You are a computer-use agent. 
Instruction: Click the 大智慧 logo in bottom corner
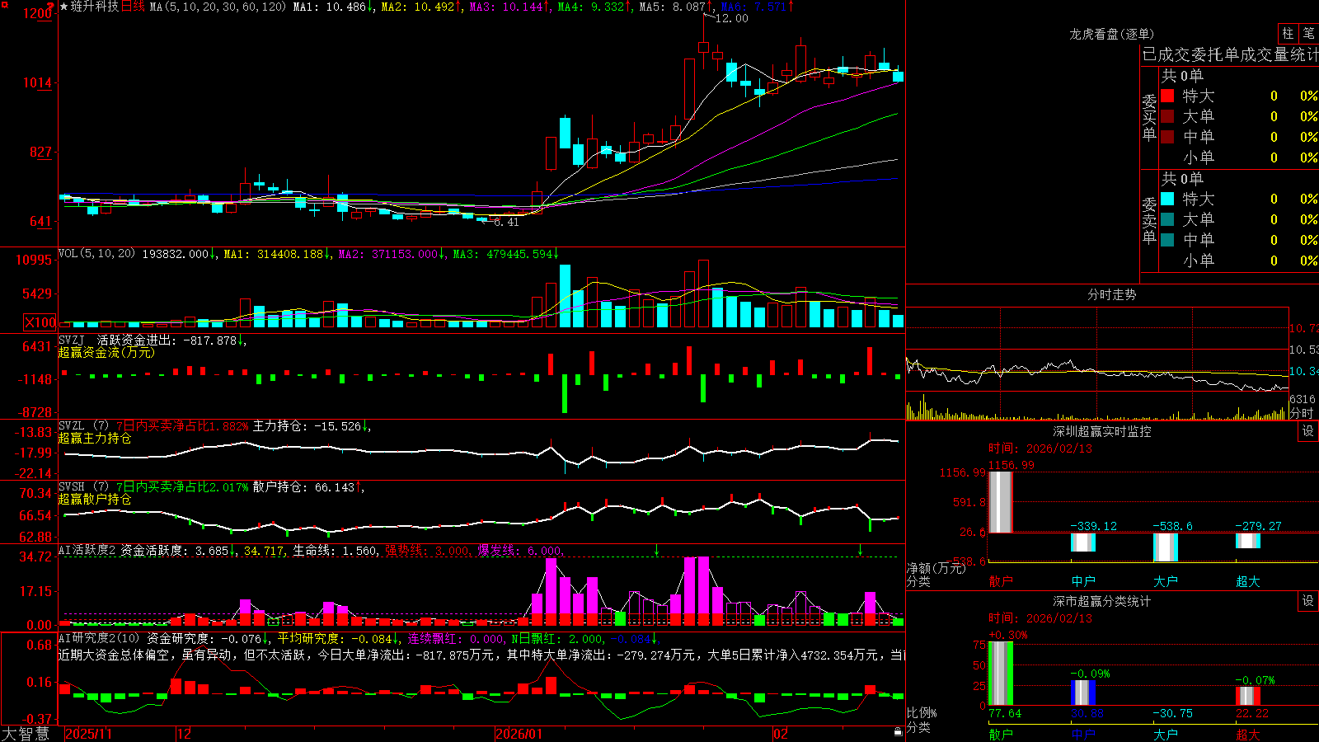26,734
